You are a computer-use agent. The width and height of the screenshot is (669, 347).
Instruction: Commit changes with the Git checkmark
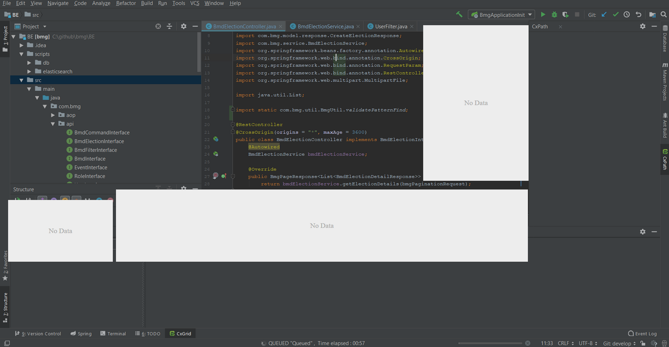[616, 15]
